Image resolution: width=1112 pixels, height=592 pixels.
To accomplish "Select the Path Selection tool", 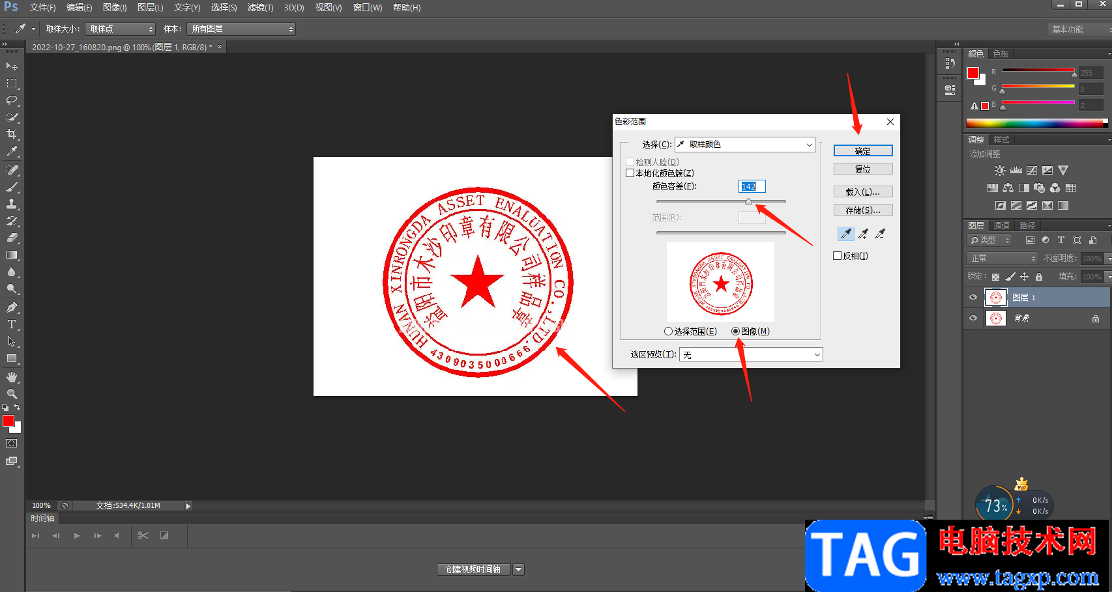I will (x=12, y=341).
